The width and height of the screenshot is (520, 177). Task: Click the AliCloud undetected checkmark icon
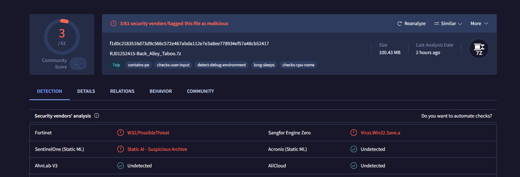click(x=354, y=166)
